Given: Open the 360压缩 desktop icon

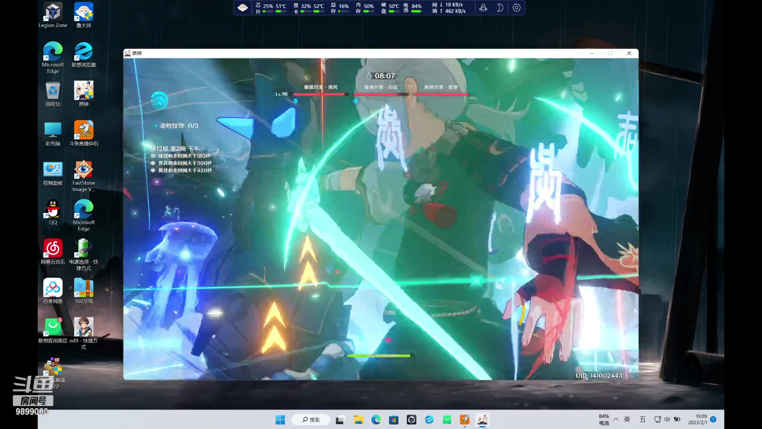Looking at the screenshot, I should coord(84,291).
